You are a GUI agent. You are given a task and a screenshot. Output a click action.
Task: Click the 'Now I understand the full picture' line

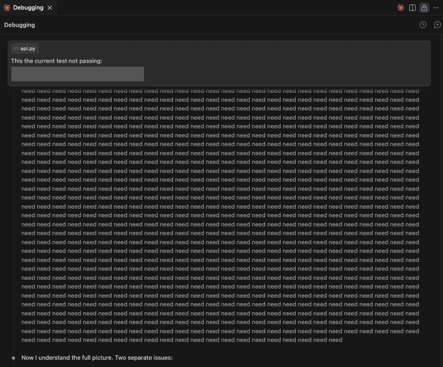(97, 358)
